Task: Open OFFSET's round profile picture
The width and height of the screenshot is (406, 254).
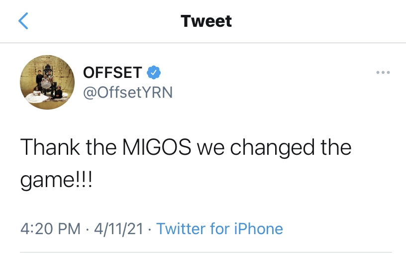Action: coord(47,82)
